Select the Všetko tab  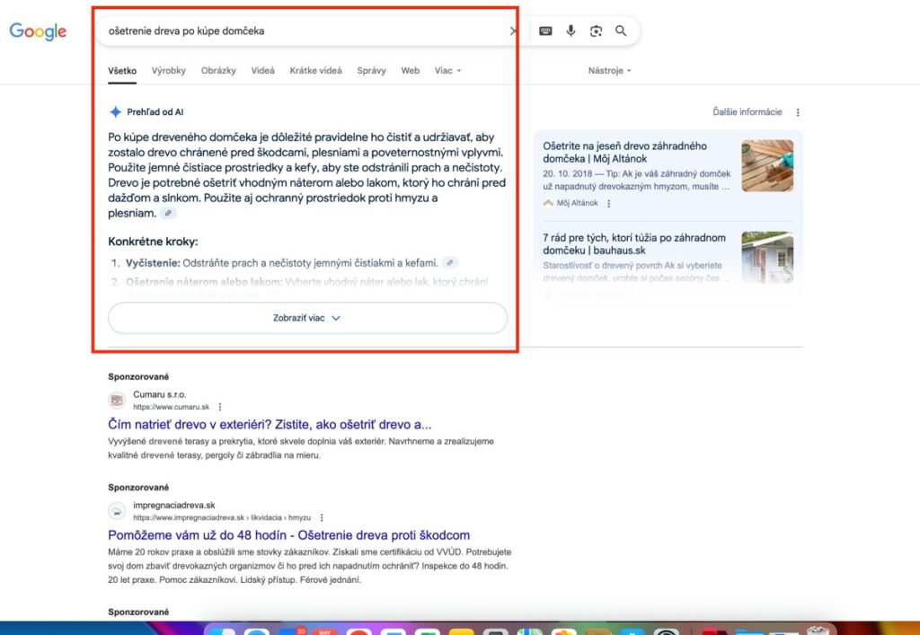(x=122, y=70)
